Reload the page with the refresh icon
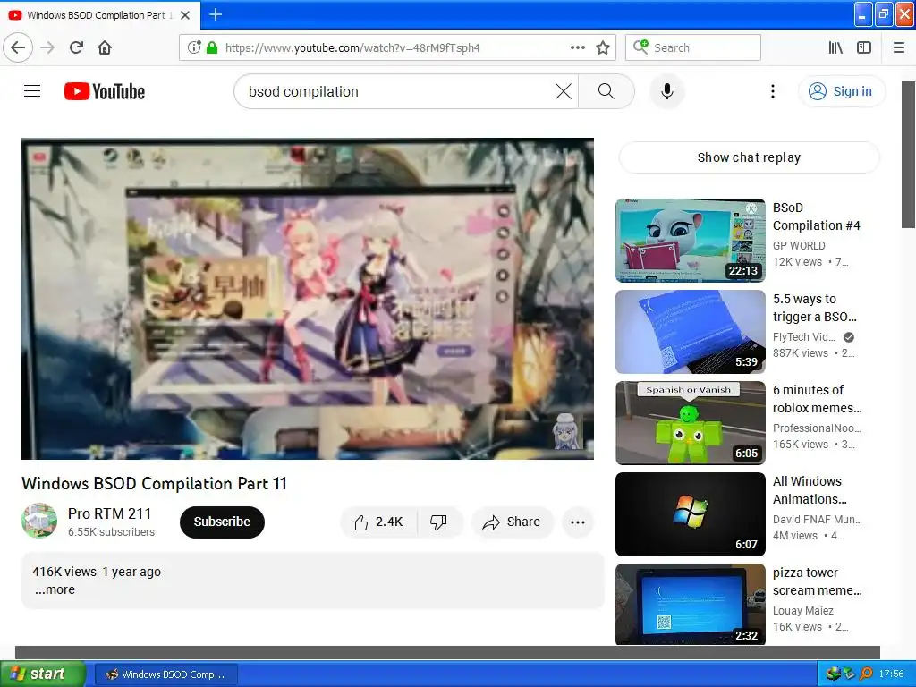 (x=76, y=47)
